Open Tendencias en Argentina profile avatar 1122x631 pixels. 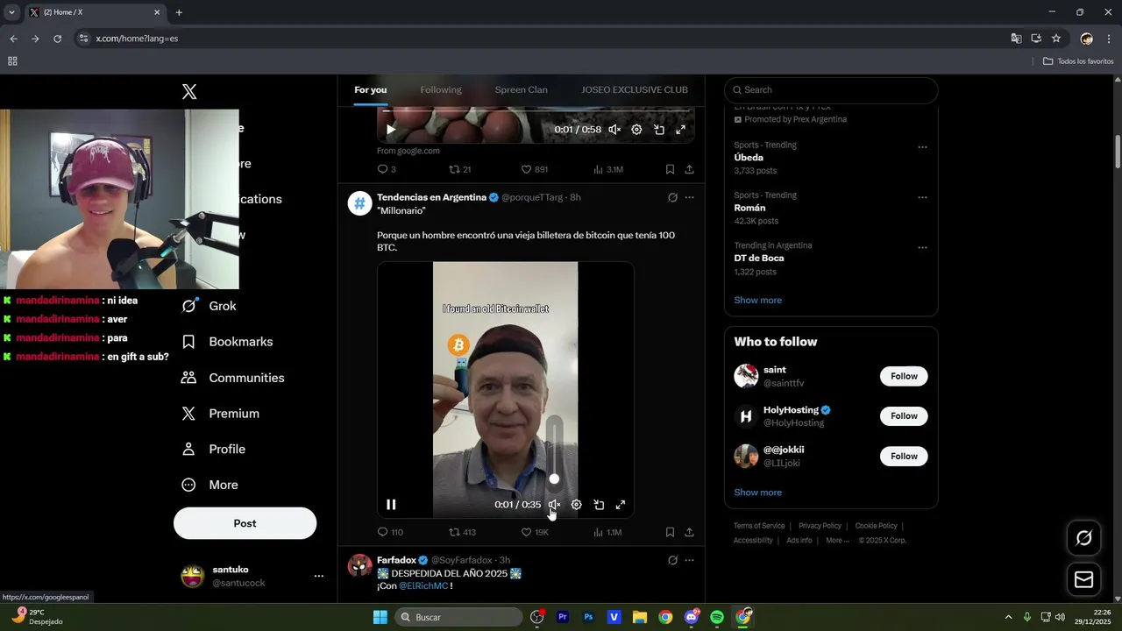360,203
